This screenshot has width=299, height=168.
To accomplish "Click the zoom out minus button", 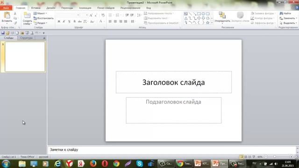I will coord(266,157).
